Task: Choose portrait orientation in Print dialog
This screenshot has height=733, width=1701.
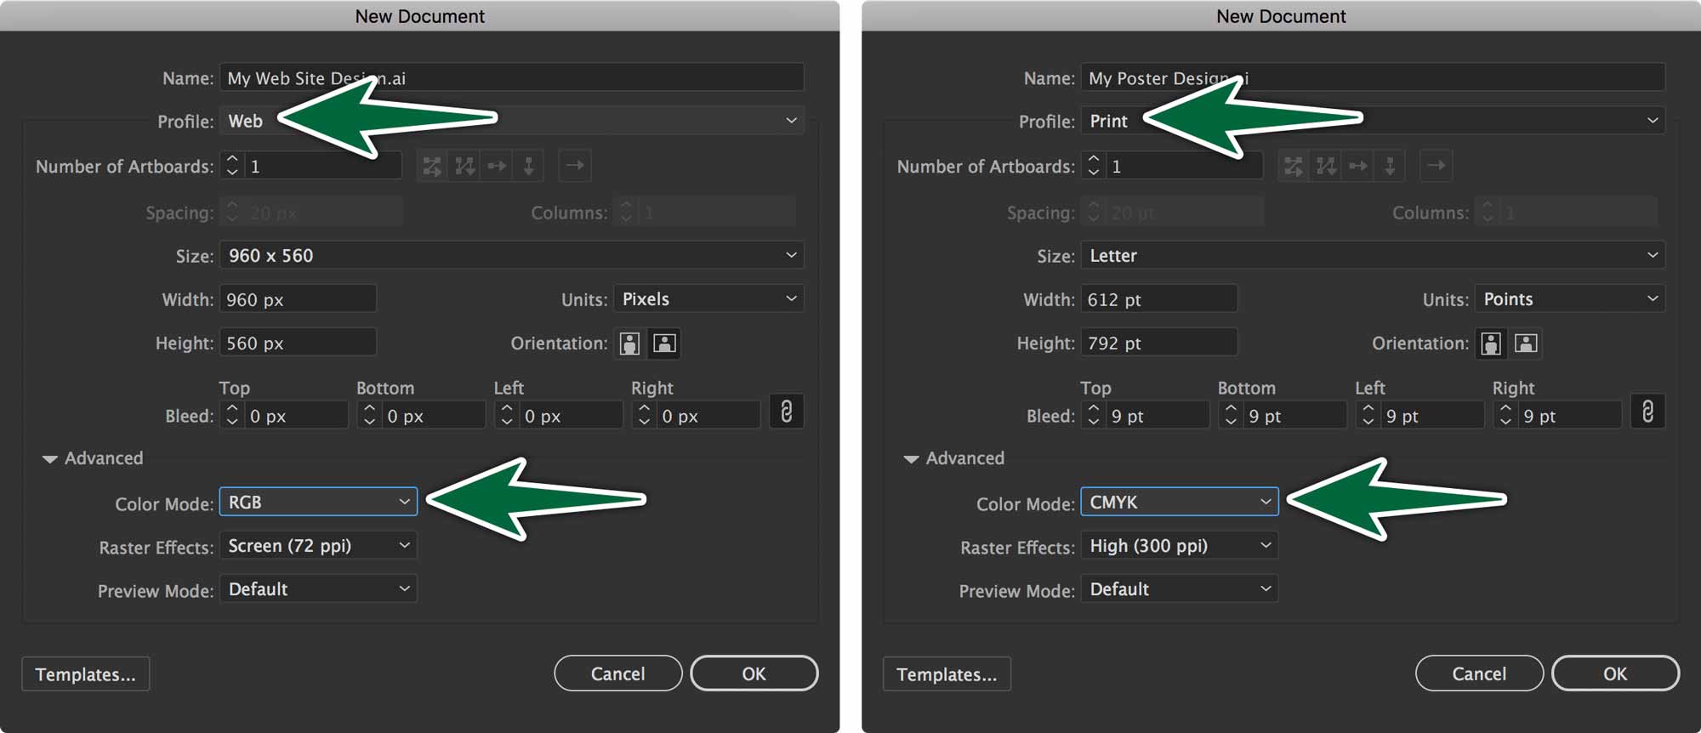Action: 1492,344
